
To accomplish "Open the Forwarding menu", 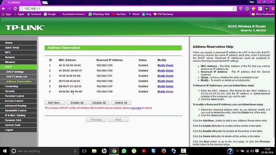I will pos(19,87).
